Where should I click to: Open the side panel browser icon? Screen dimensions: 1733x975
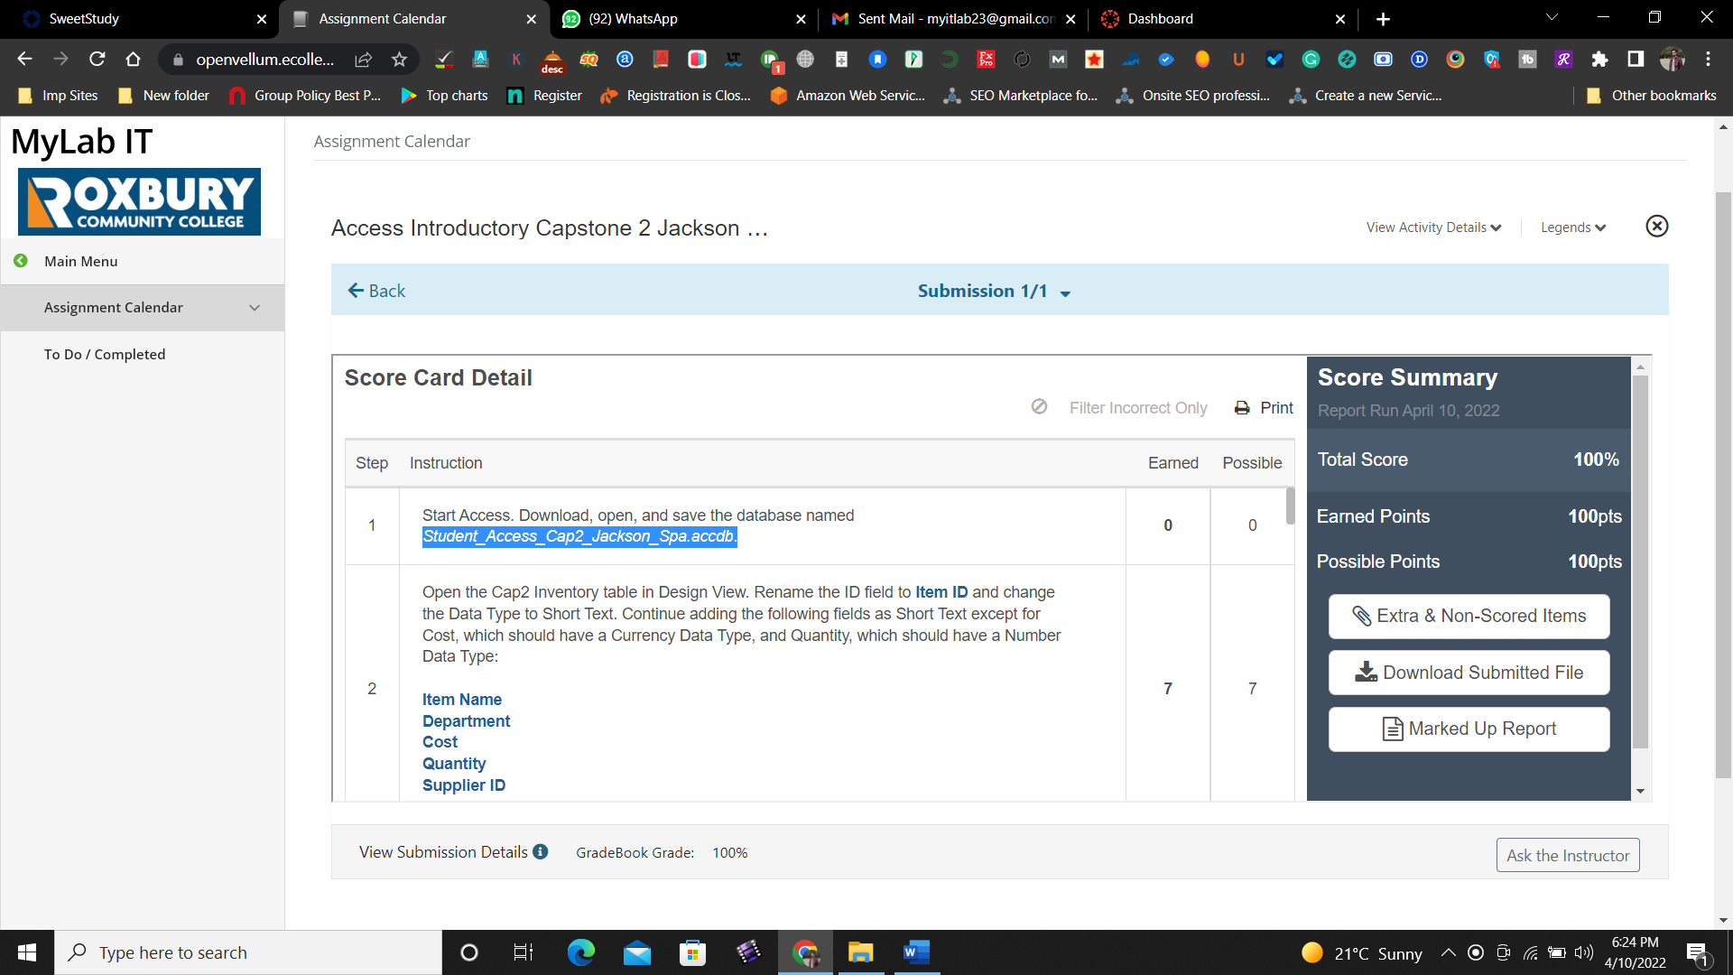(1636, 60)
